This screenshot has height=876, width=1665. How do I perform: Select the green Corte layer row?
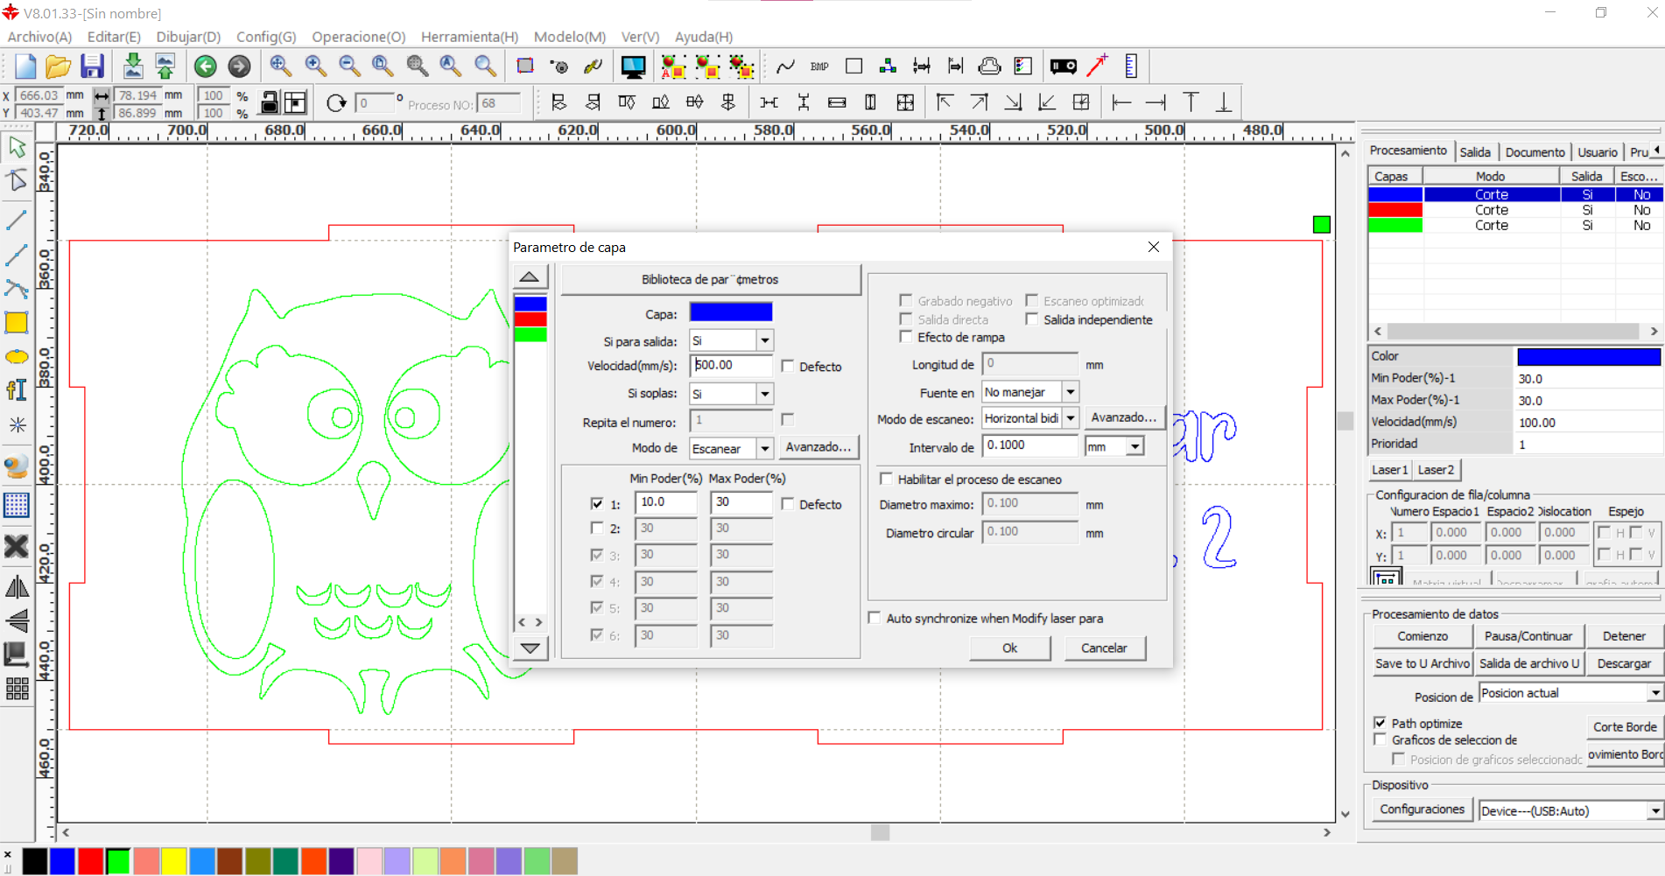(1514, 225)
